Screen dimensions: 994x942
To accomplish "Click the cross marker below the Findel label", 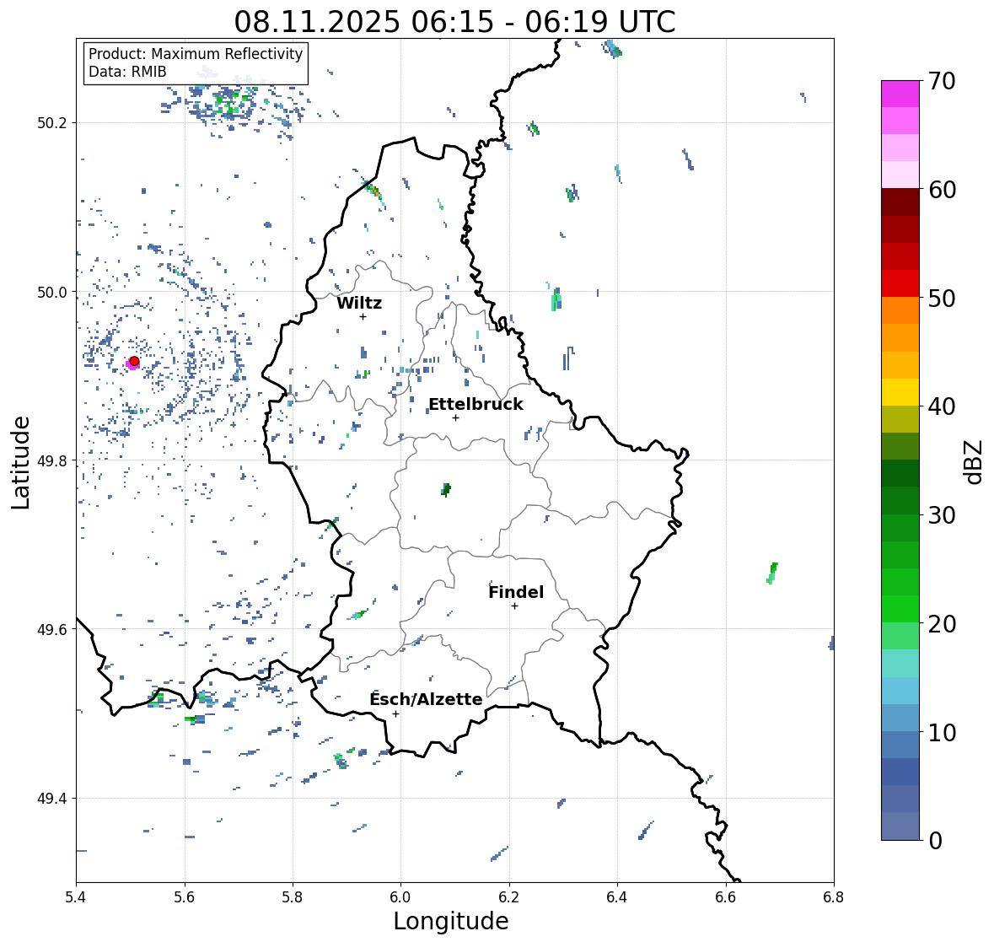I will click(x=515, y=606).
